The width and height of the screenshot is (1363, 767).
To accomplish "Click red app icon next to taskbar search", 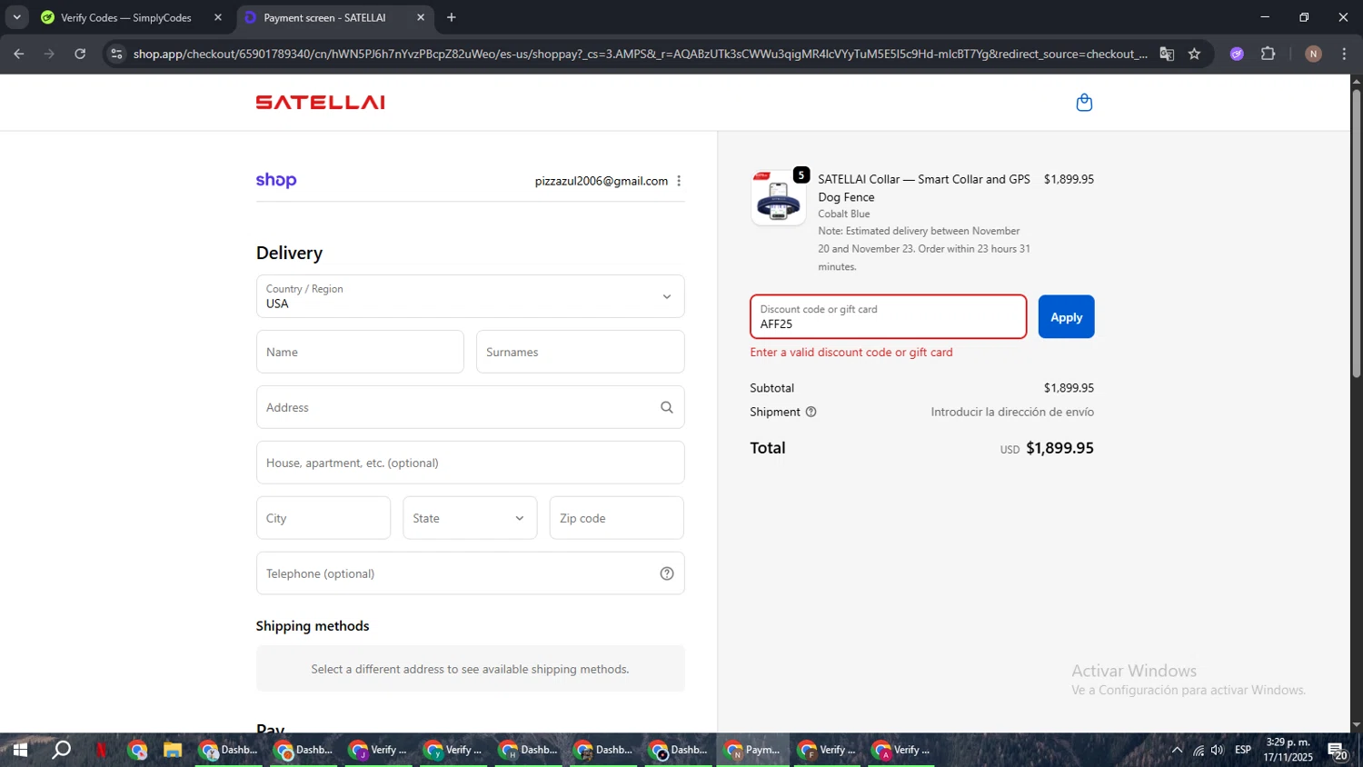I will pos(101,750).
